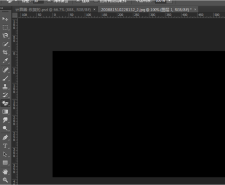This screenshot has height=185, width=225.
Task: Select the Gradient tool
Action: 5,112
